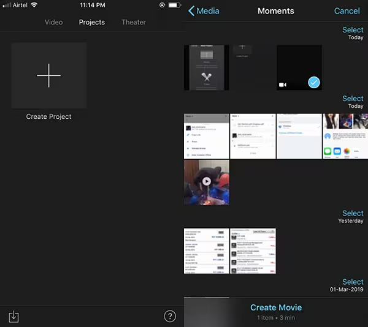Tap the Yesterday date label
This screenshot has width=368, height=327.
351,221
